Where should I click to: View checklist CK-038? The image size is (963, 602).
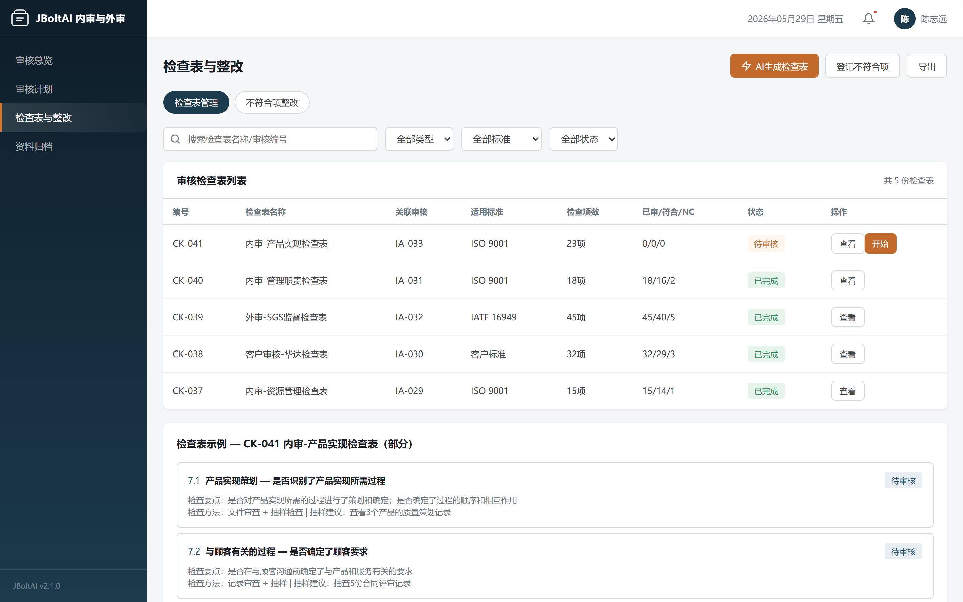click(x=848, y=354)
